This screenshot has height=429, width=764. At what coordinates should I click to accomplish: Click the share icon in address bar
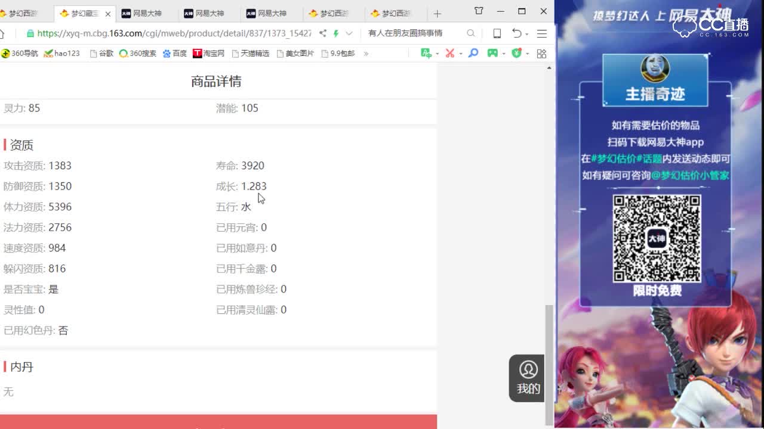pos(323,33)
